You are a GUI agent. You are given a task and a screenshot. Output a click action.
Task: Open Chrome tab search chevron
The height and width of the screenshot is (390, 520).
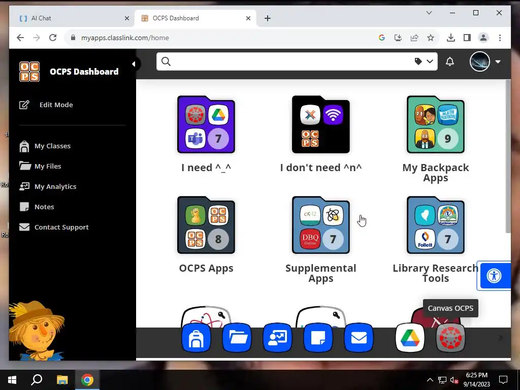click(x=429, y=13)
